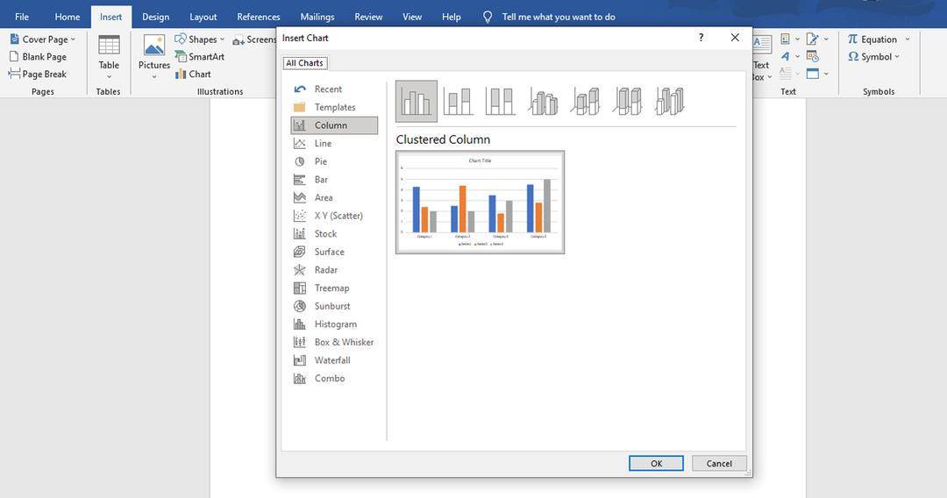Switch to the Mailings ribbon tab
This screenshot has width=947, height=498.
pos(317,17)
